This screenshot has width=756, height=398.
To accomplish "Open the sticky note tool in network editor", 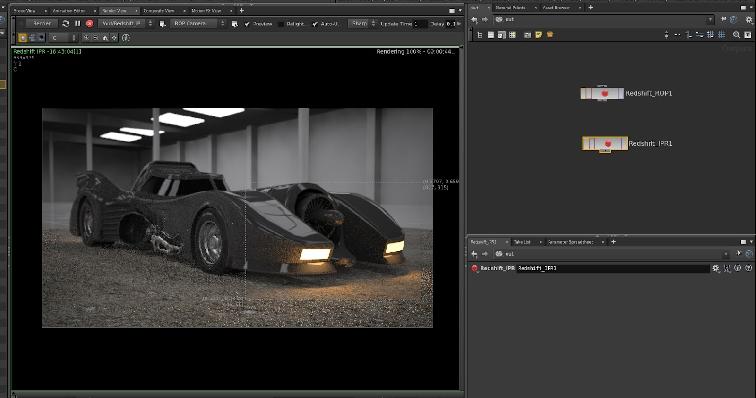I will click(x=539, y=34).
